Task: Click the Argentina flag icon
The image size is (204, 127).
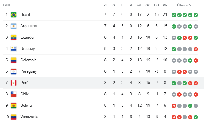Action: click(x=13, y=26)
